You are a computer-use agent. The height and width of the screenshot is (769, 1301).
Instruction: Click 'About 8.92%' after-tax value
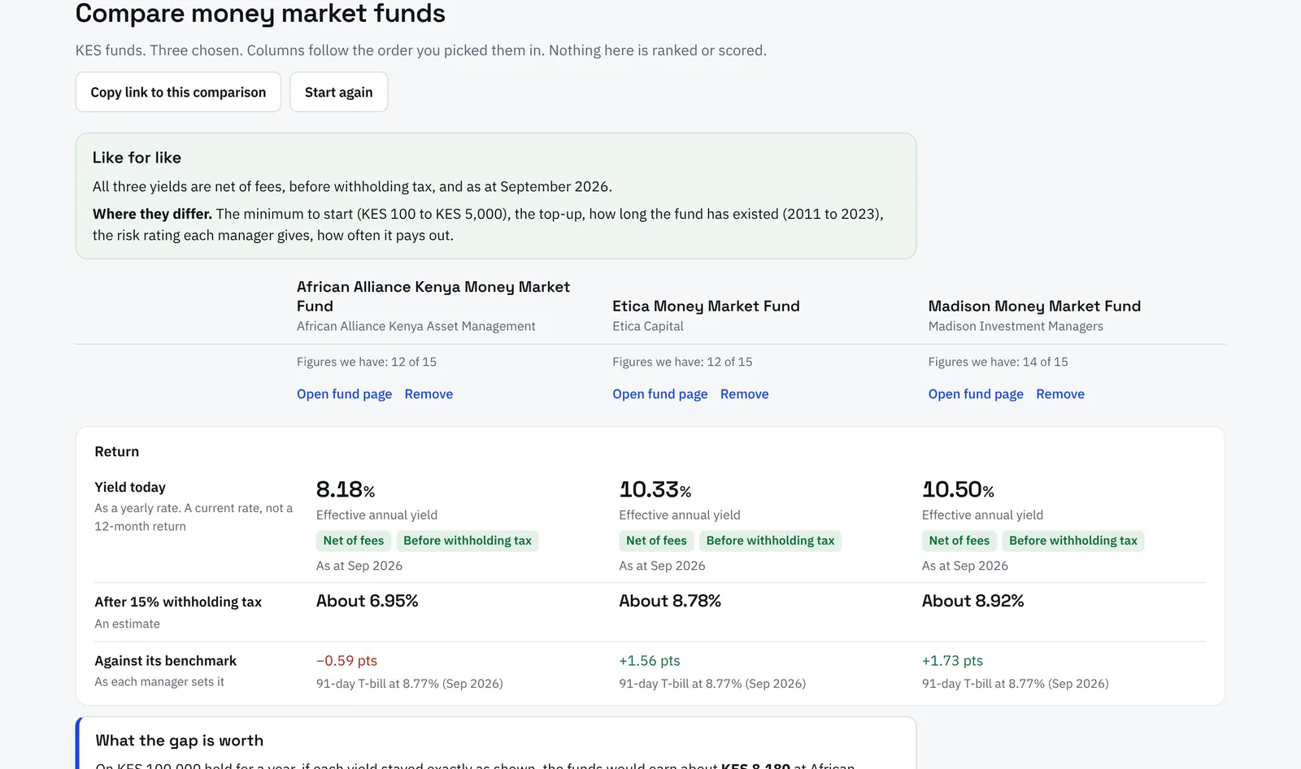click(972, 601)
